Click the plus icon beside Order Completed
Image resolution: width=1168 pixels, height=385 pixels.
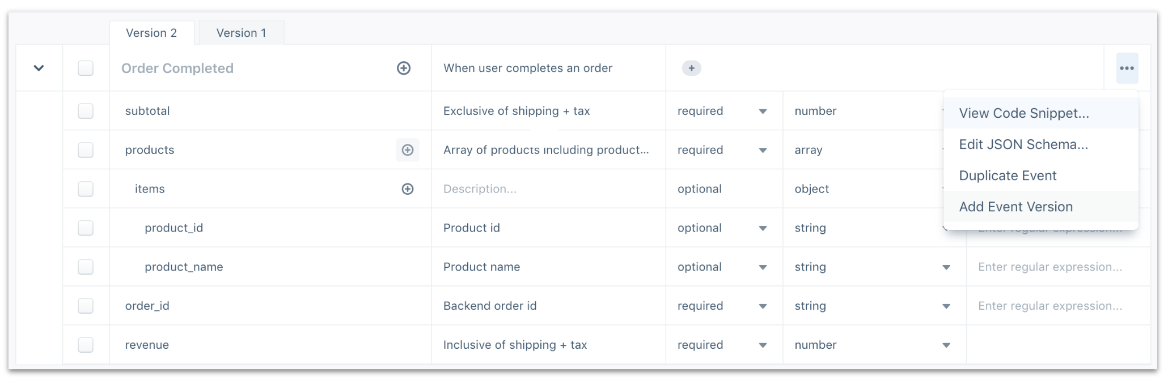pyautogui.click(x=403, y=68)
